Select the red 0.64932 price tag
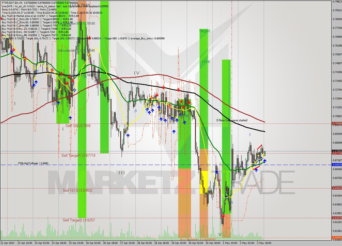This screenshot has height=246, width=342. coord(337,188)
